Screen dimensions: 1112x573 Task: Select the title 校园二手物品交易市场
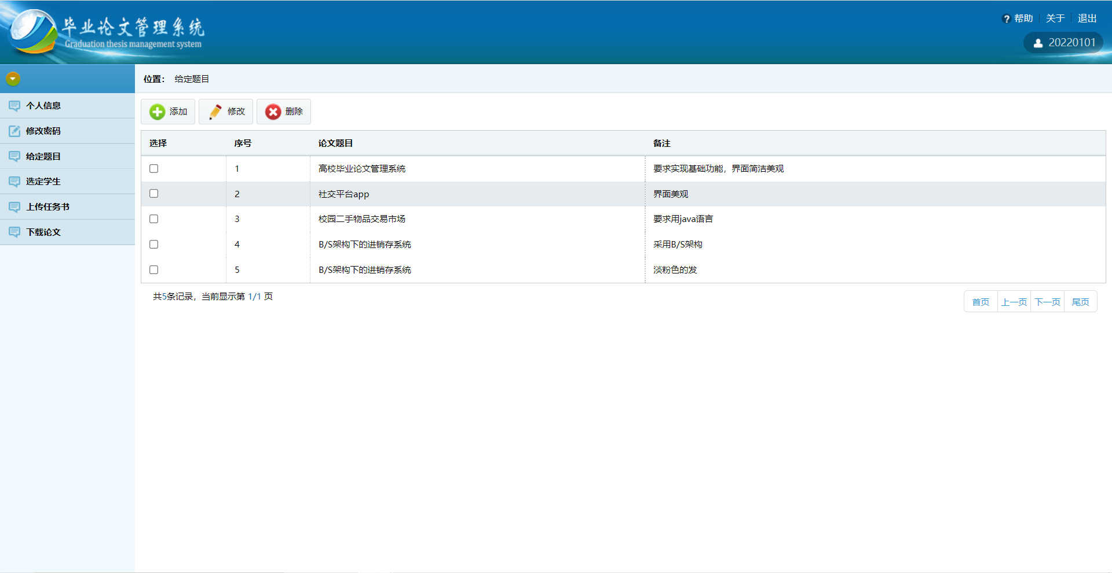click(362, 219)
